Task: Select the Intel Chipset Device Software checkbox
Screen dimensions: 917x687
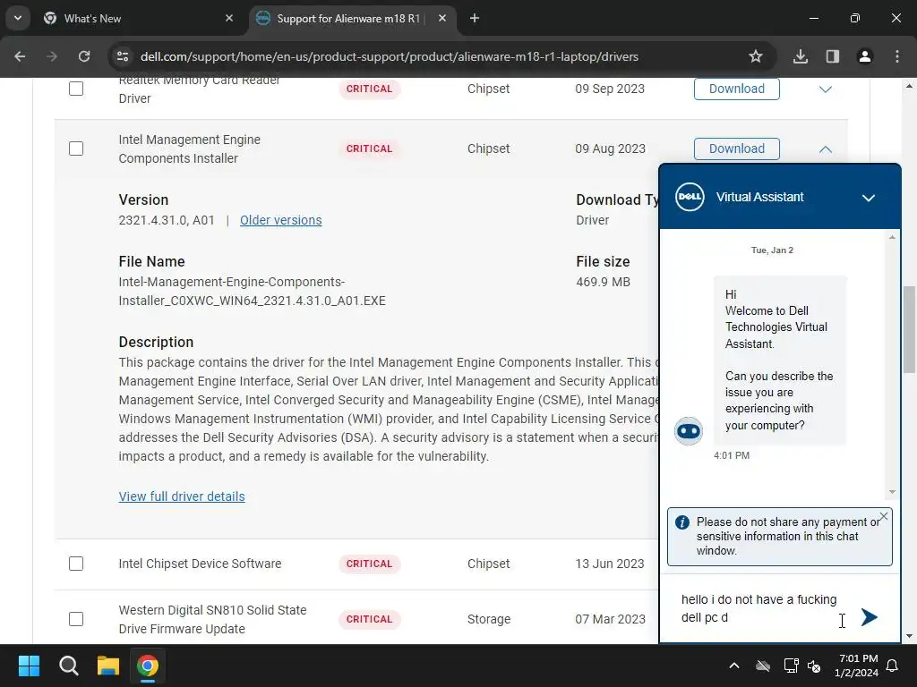Action: tap(76, 564)
